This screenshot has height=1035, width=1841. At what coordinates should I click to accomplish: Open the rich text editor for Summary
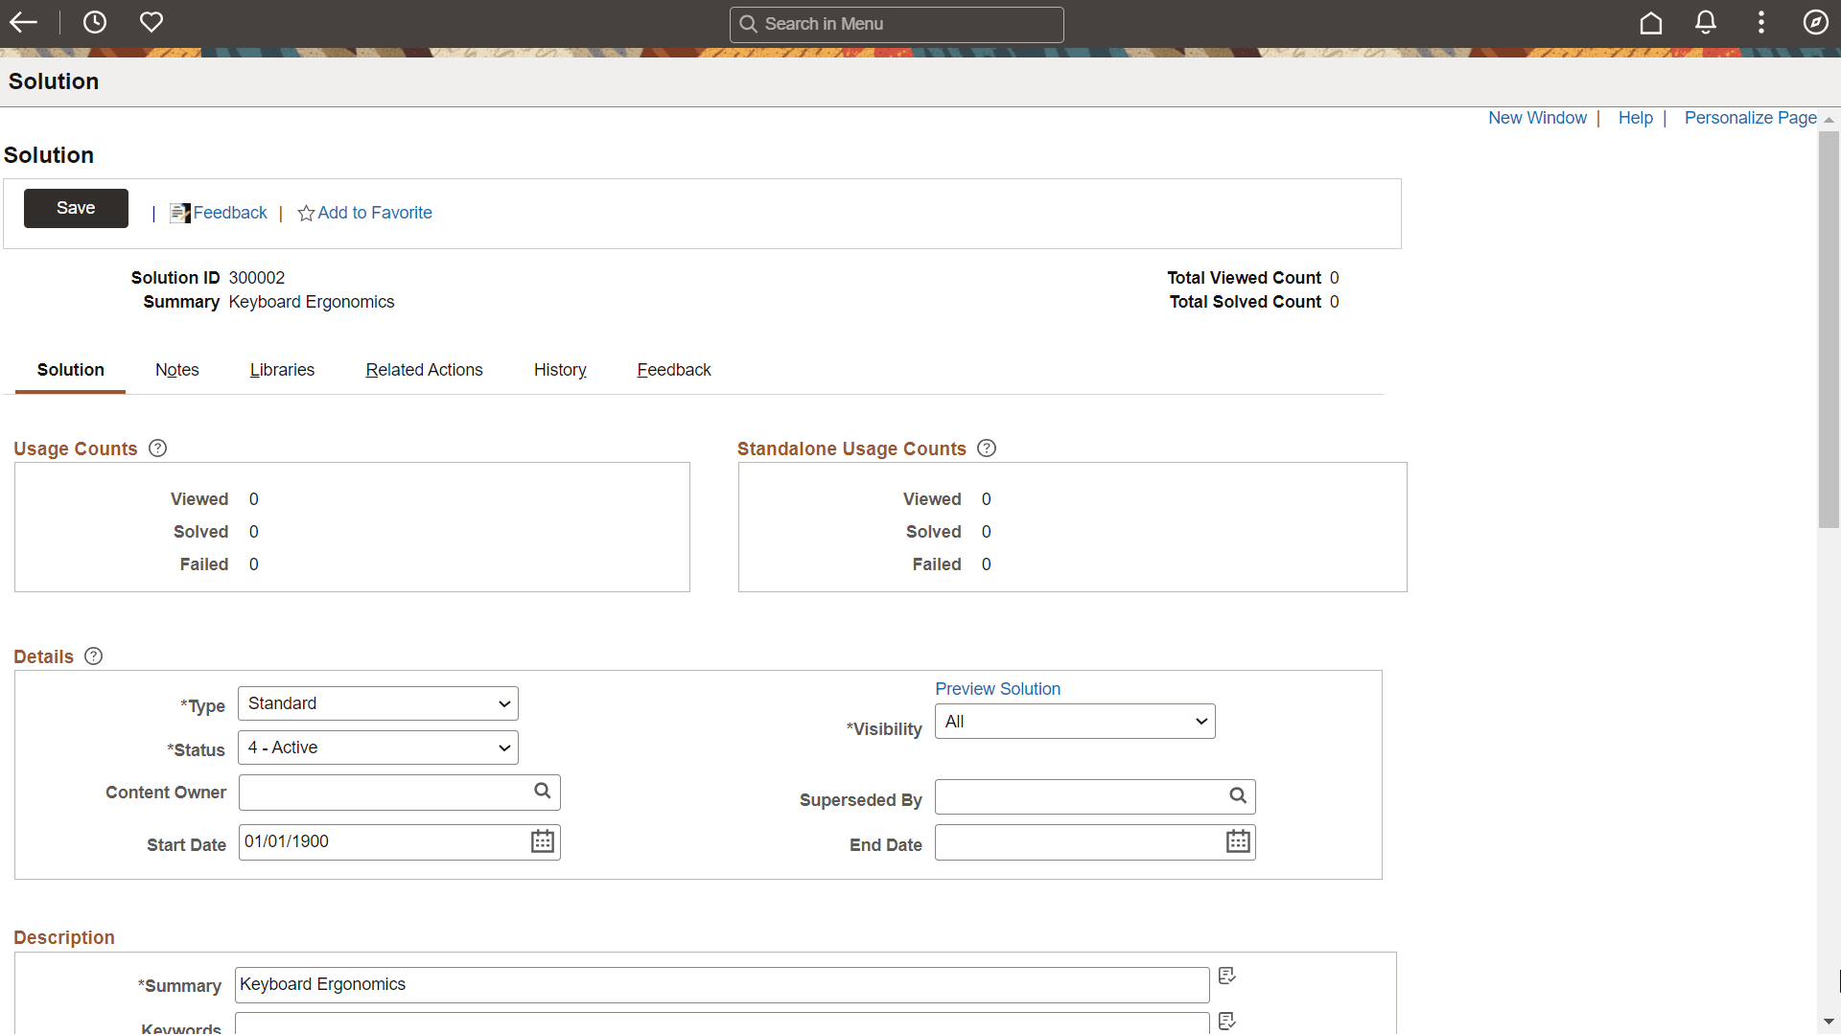1226,975
